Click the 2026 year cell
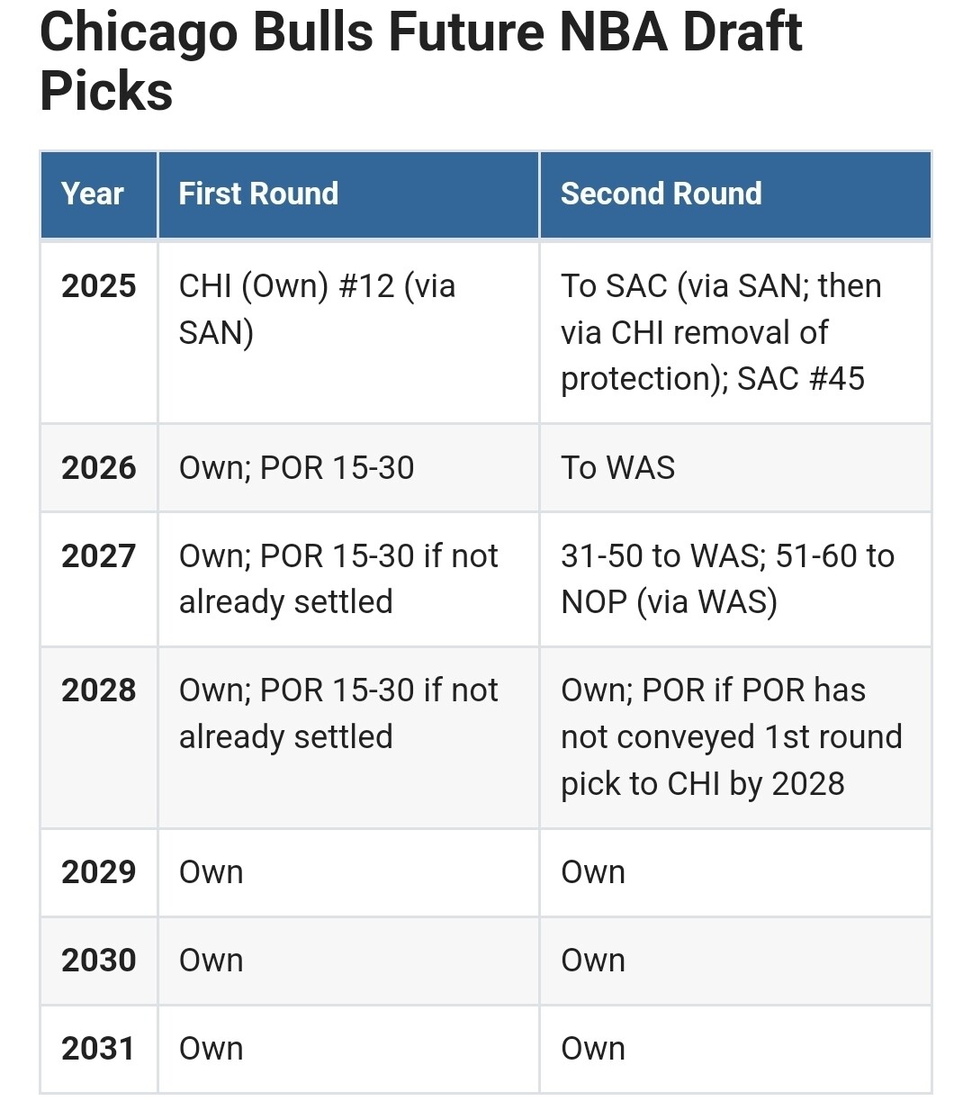 tap(99, 468)
